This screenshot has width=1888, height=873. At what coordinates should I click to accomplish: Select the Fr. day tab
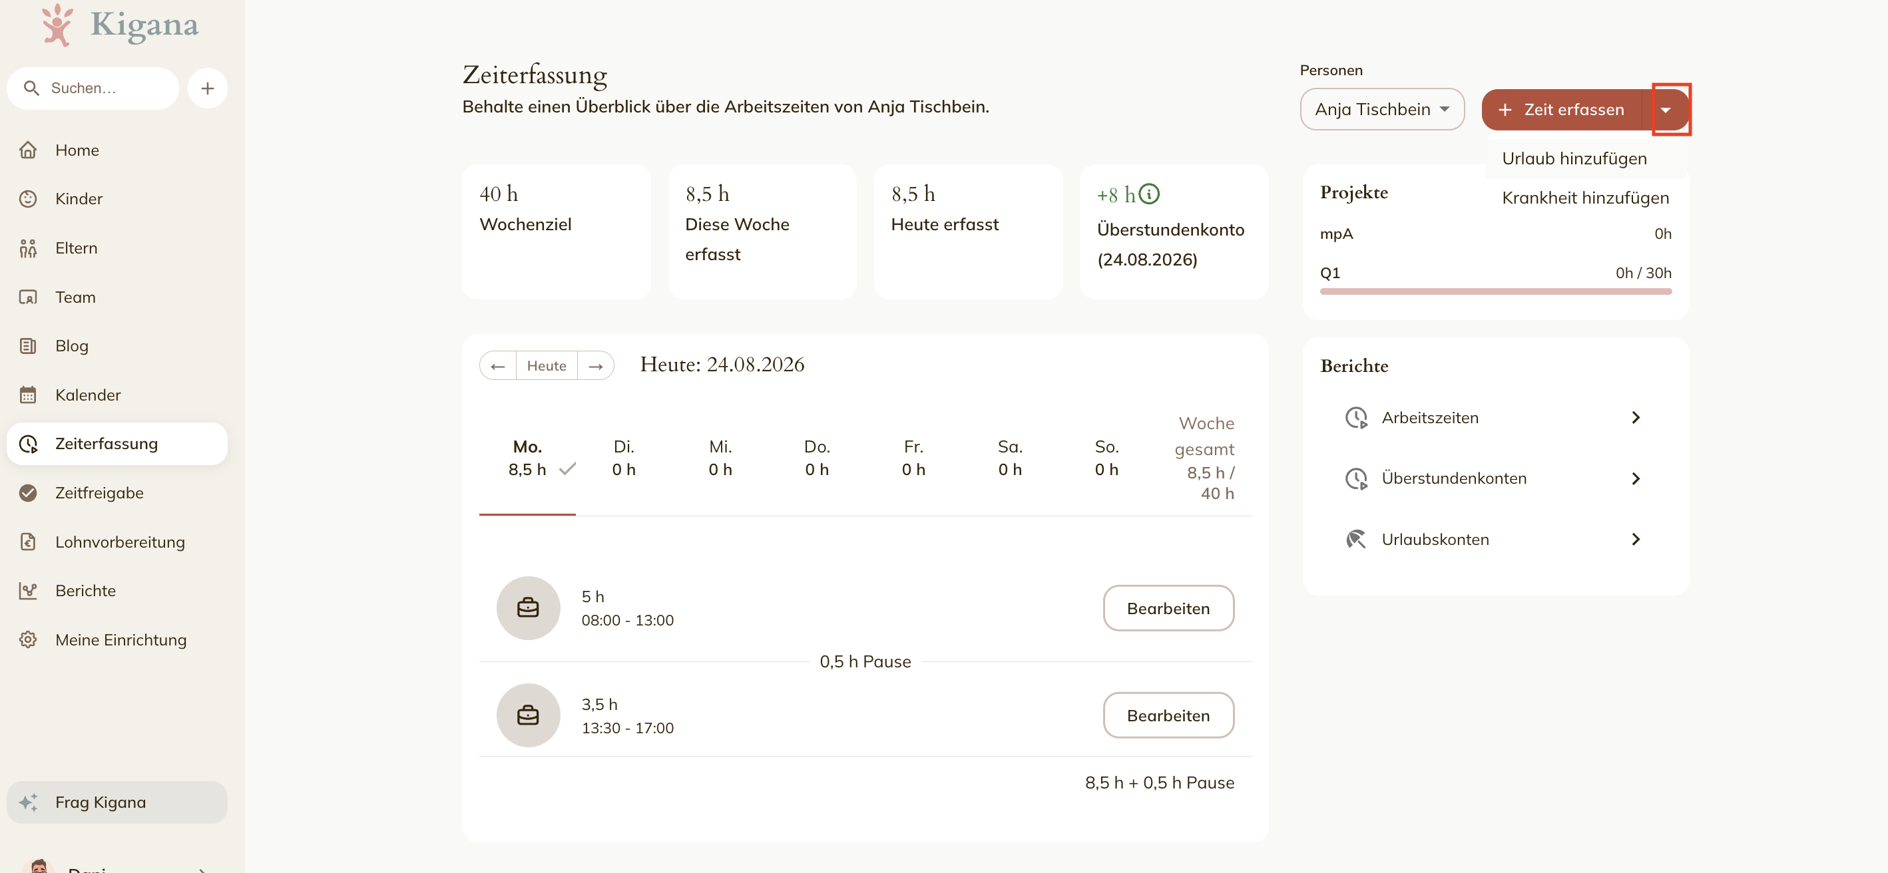(913, 458)
